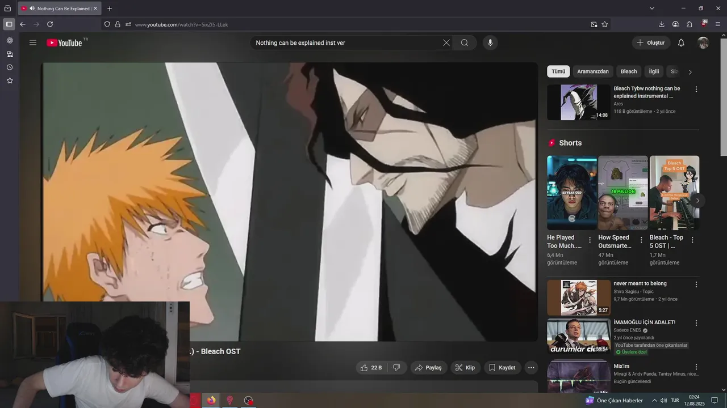Open the history sidebar clock icon

[x=10, y=67]
